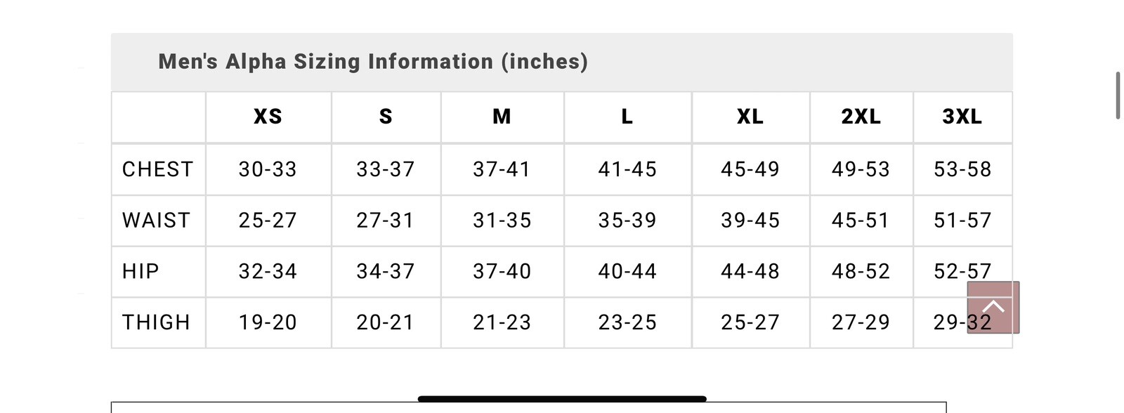The width and height of the screenshot is (1124, 413).
Task: Select the L size column header
Action: click(627, 117)
